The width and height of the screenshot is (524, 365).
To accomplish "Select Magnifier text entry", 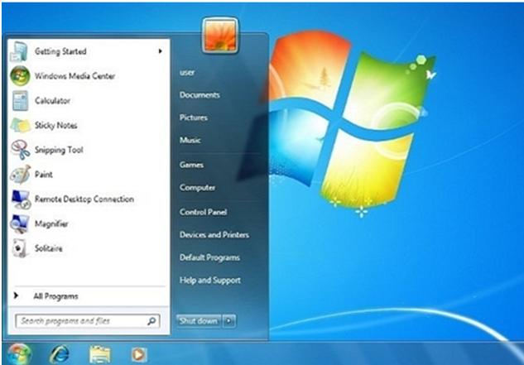I will pos(51,224).
